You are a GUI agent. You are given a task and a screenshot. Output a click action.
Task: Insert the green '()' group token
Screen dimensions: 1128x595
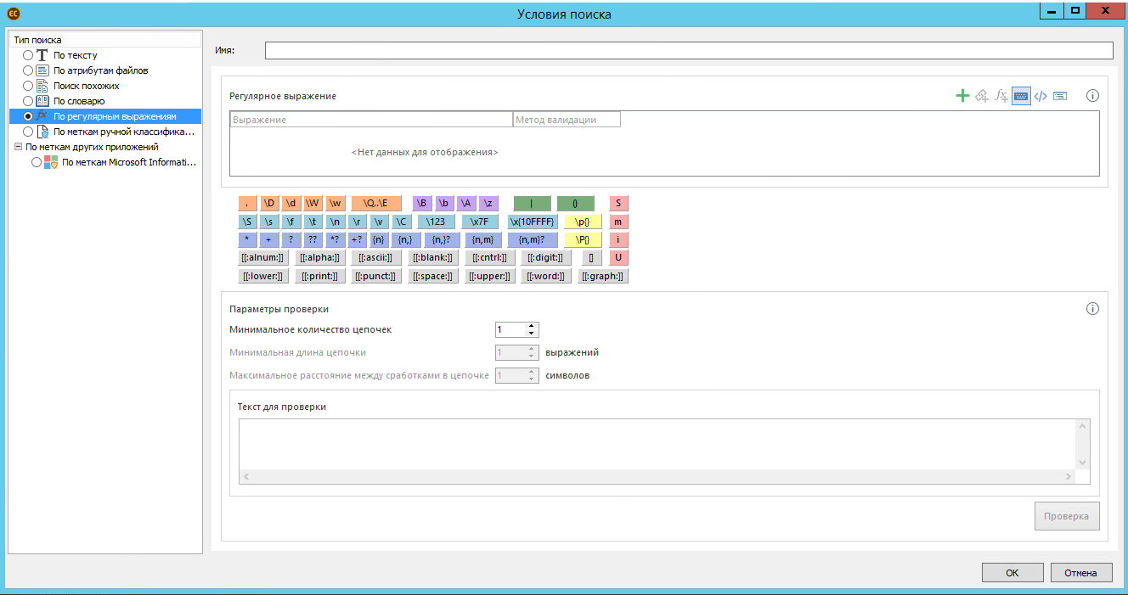pyautogui.click(x=576, y=204)
